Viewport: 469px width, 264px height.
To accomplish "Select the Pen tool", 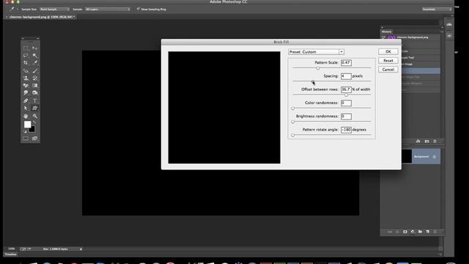I will click(x=26, y=100).
